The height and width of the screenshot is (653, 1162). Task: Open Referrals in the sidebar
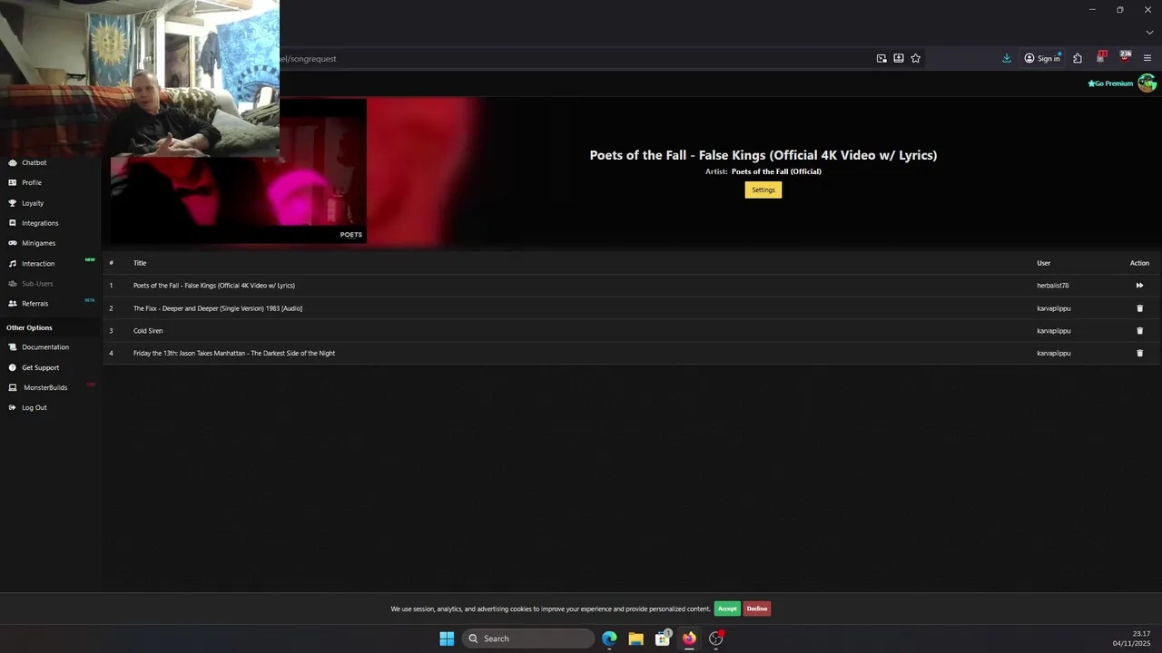coord(35,304)
